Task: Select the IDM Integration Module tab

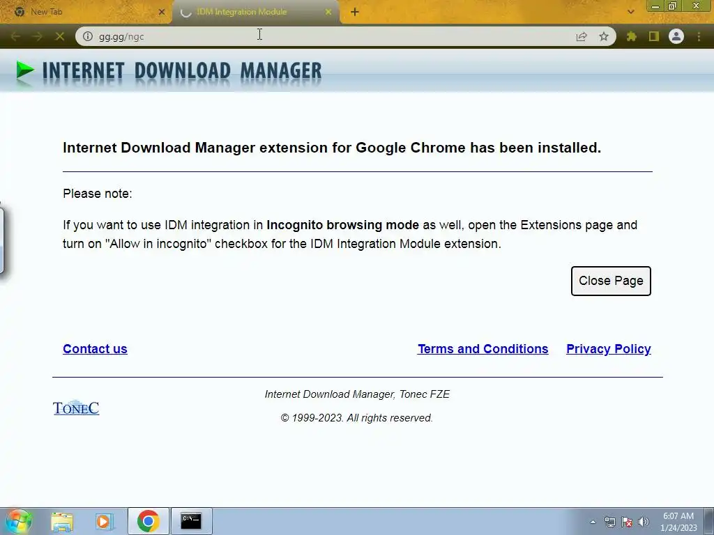Action: 255,12
